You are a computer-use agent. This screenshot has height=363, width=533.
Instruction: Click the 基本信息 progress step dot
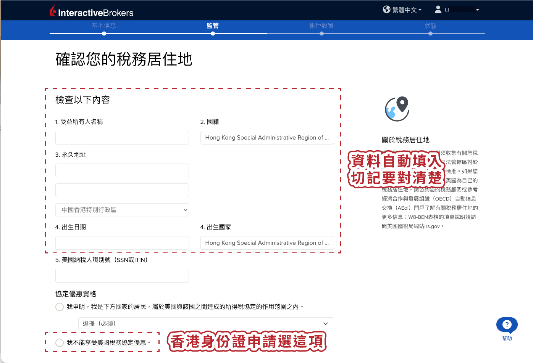104,34
